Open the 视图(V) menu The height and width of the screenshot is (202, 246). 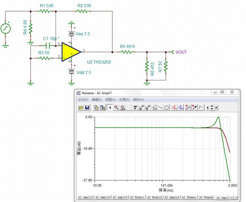[110, 100]
